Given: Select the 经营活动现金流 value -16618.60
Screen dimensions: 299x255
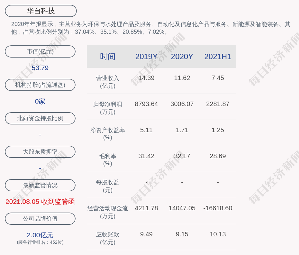Looking at the screenshot, I should (218, 208).
